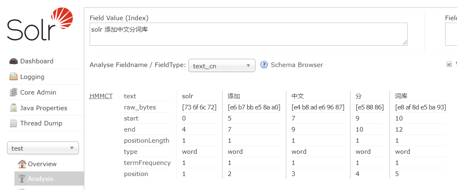Click the 'type' row label

[x=130, y=151]
